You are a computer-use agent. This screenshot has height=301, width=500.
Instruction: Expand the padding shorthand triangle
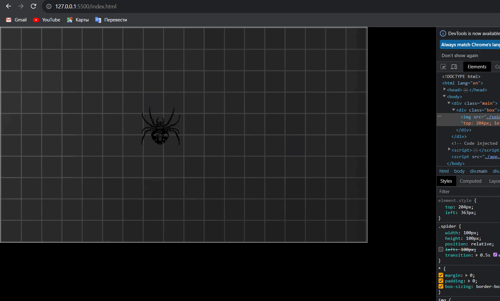click(469, 281)
